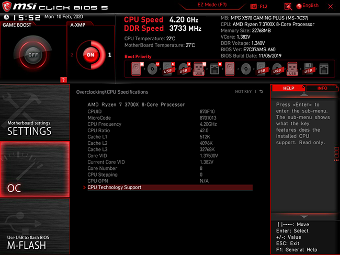This screenshot has height=255, width=340.
Task: Click the side panel handle at right edge
Action: click(336, 154)
